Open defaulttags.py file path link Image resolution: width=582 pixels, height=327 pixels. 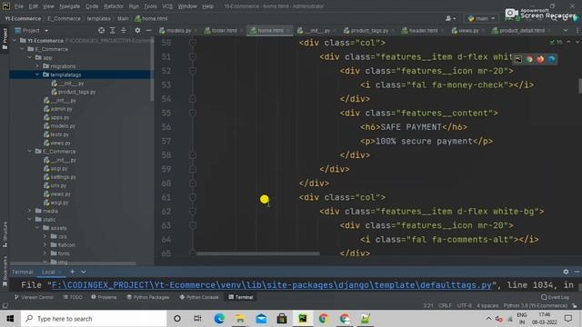pyautogui.click(x=272, y=285)
